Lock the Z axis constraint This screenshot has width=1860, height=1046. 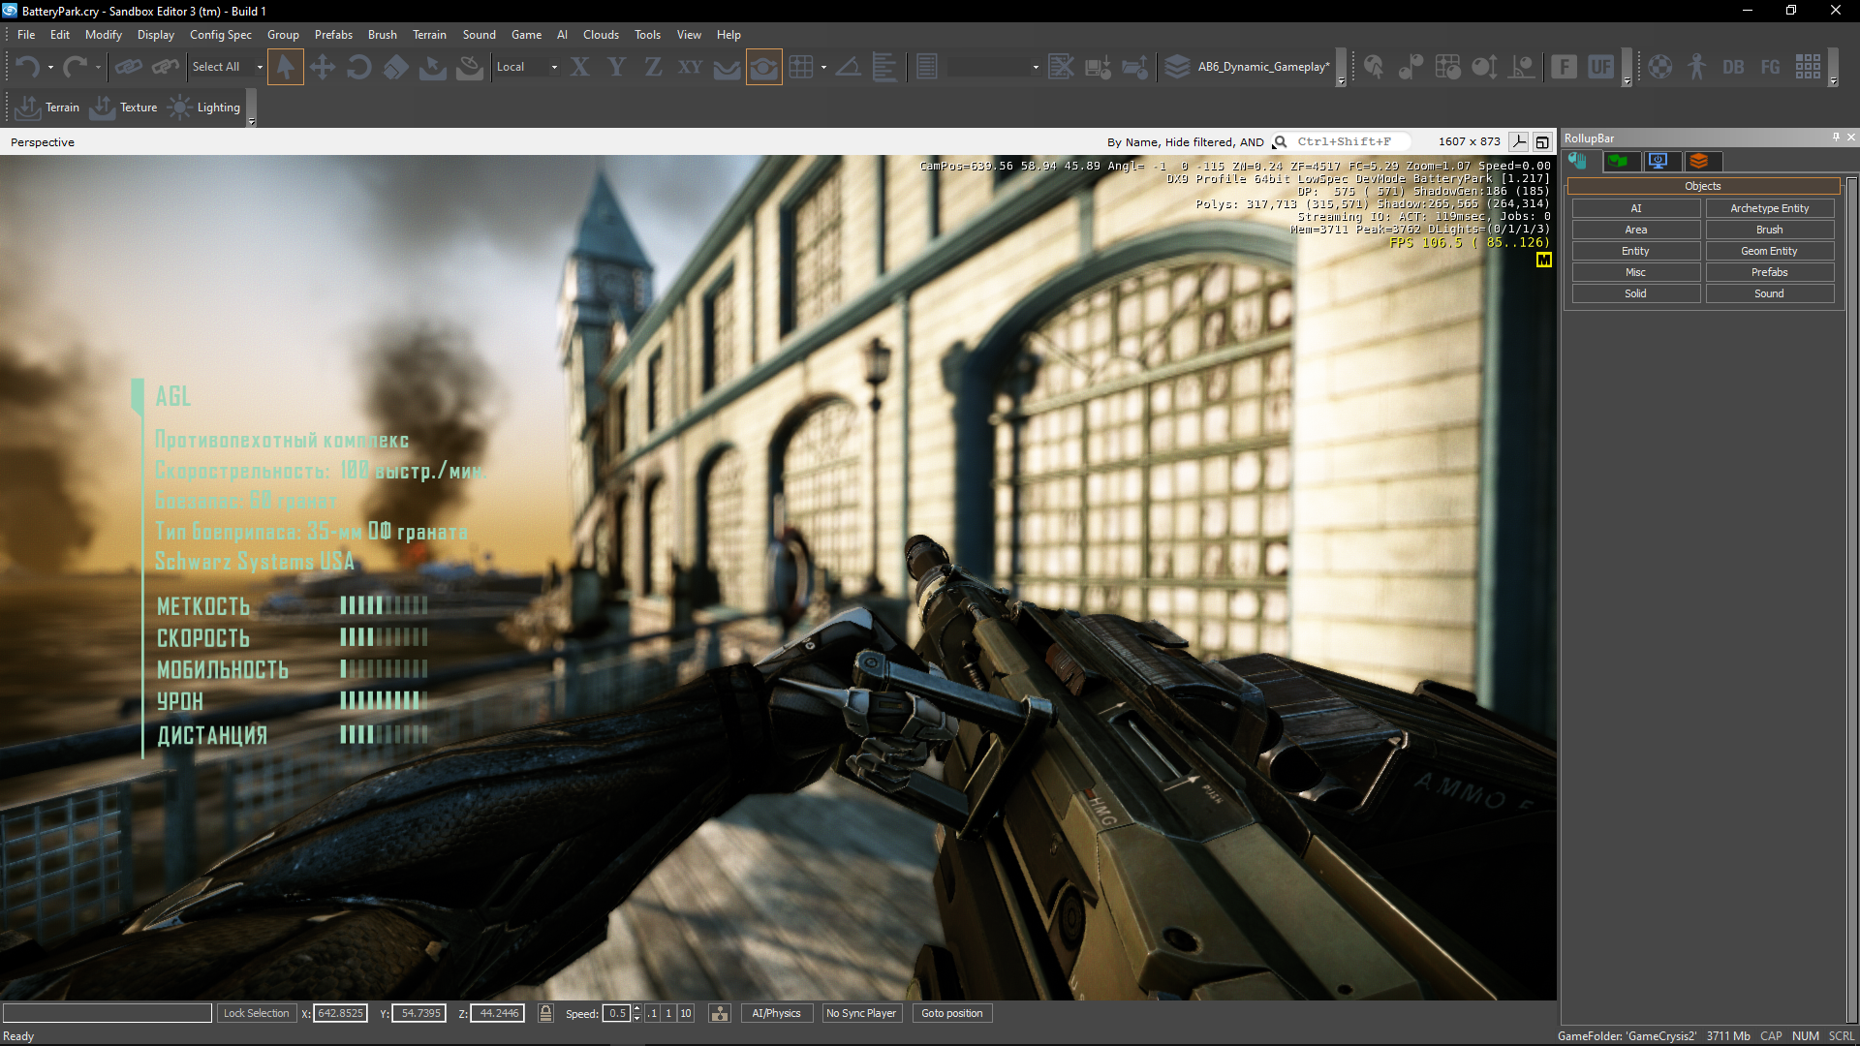click(x=653, y=67)
